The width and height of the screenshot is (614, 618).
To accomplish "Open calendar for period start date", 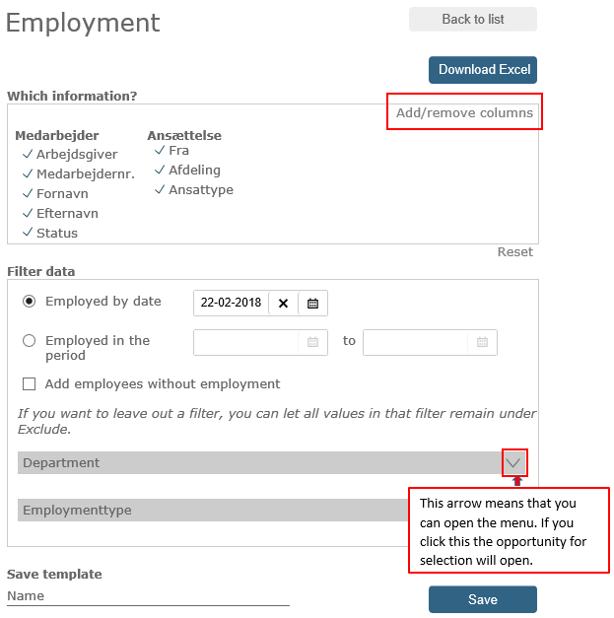I will click(312, 342).
